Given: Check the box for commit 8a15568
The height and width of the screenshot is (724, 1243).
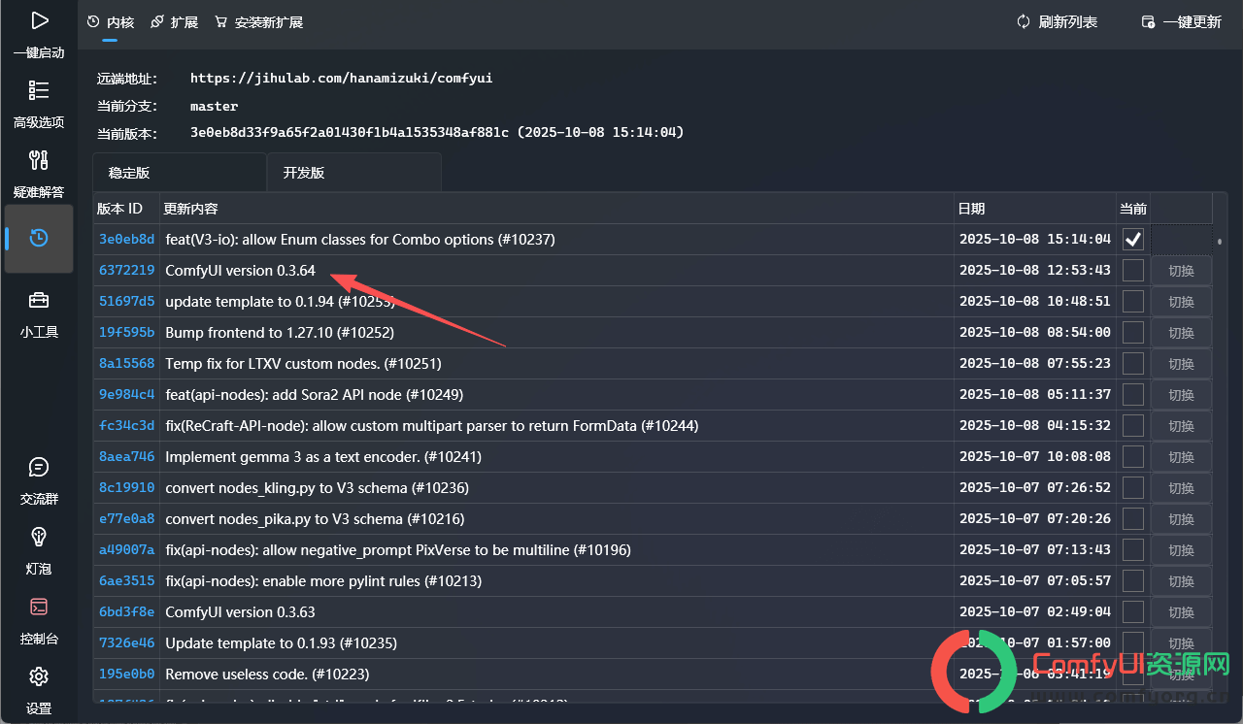Looking at the screenshot, I should click(x=1133, y=363).
